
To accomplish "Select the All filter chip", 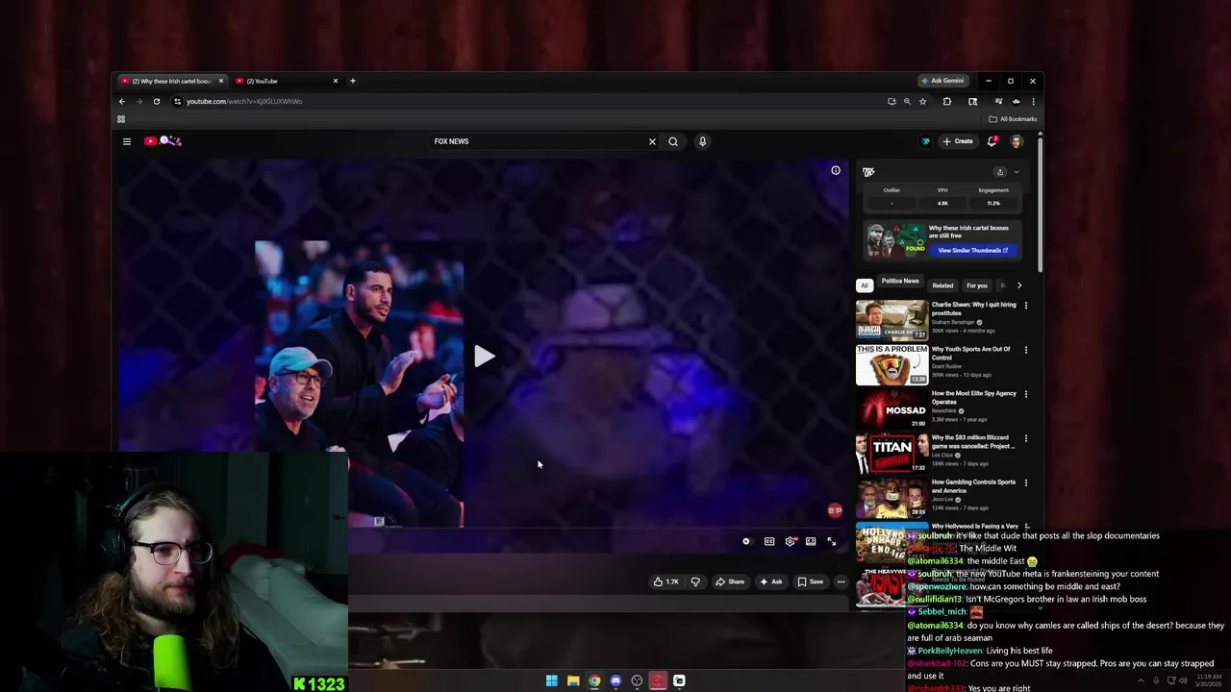I will point(864,285).
